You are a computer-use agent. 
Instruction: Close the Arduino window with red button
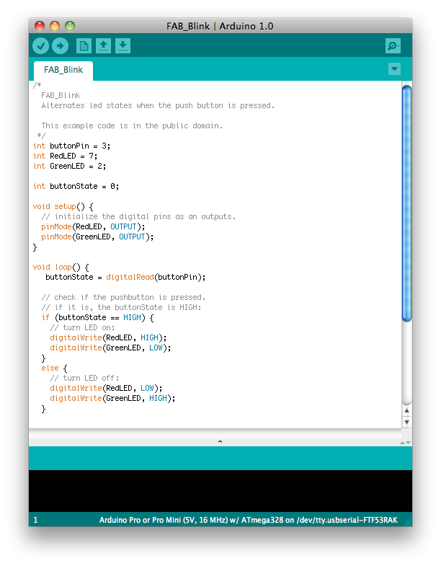point(40,26)
